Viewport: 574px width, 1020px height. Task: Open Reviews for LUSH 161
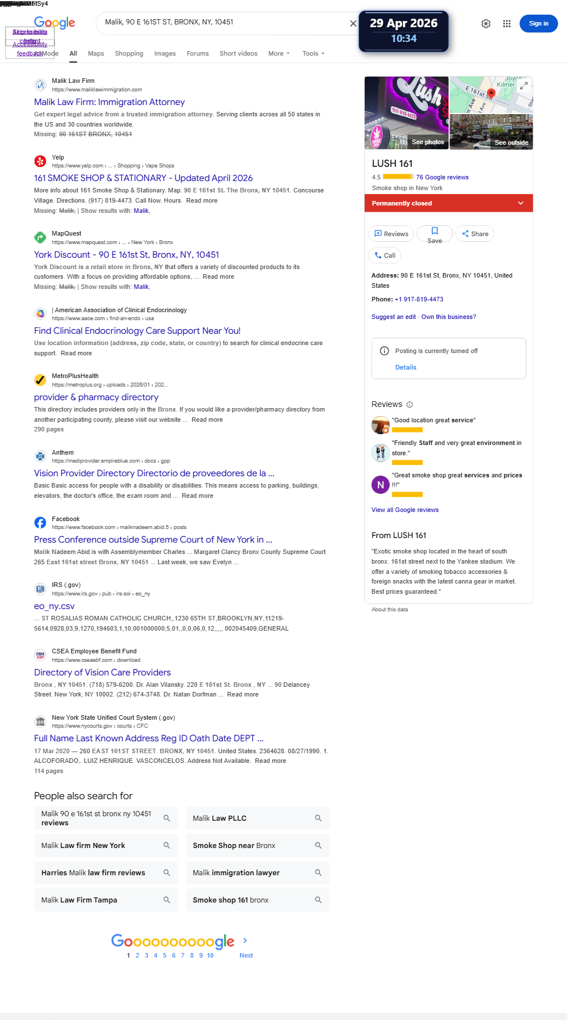[x=391, y=234]
